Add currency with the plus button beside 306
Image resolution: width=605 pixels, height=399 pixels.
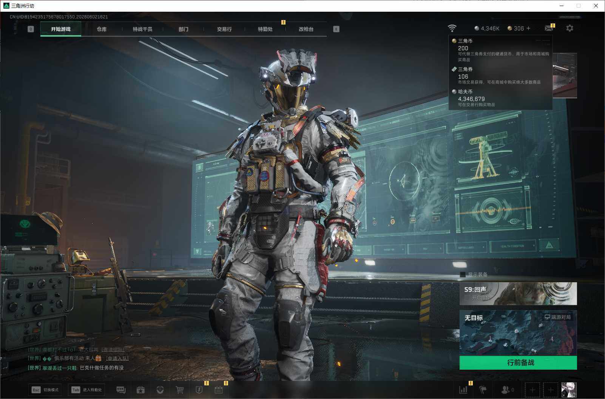tap(528, 28)
